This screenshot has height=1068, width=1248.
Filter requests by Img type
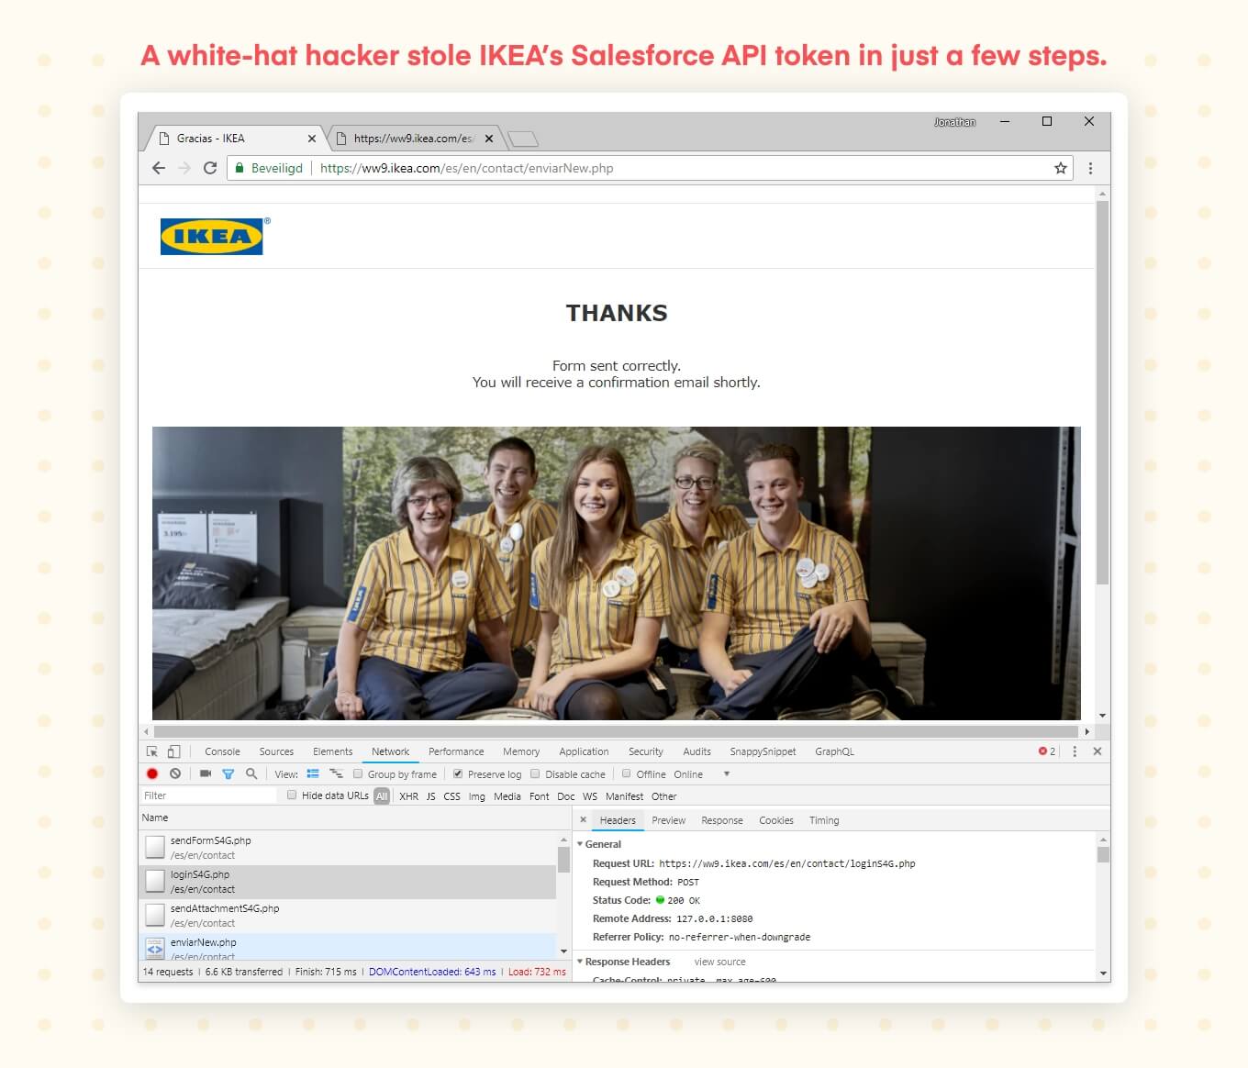[x=477, y=796]
